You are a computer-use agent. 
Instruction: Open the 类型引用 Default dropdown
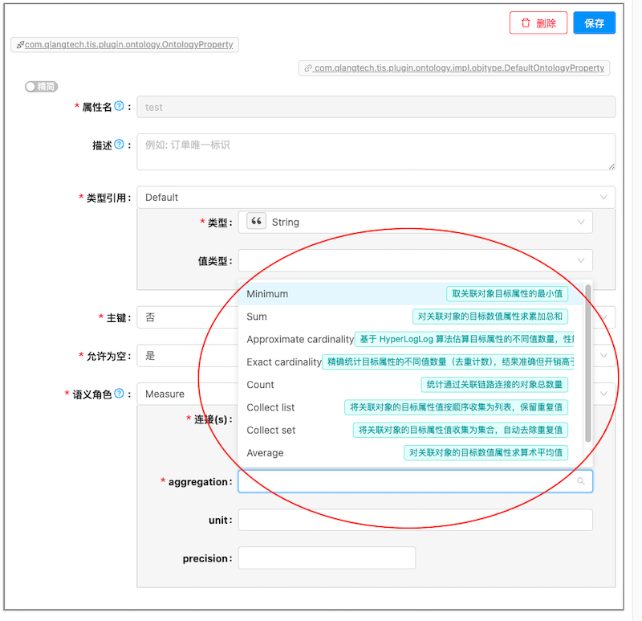pyautogui.click(x=376, y=197)
